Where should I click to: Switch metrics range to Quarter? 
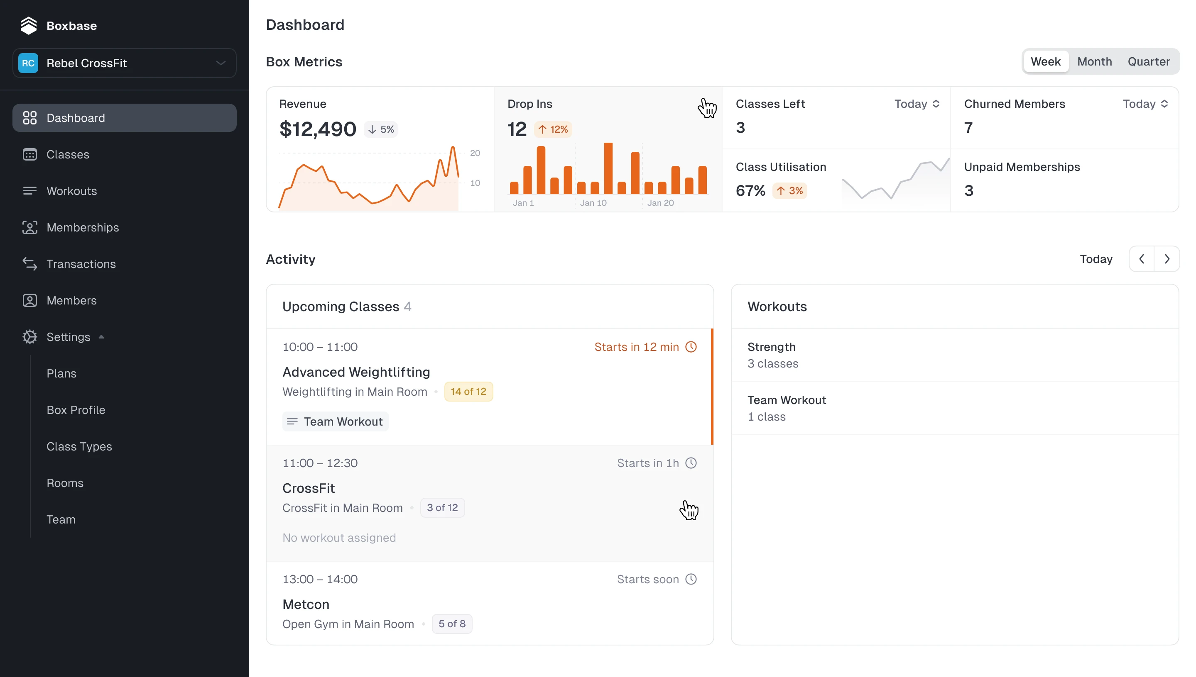pyautogui.click(x=1148, y=61)
